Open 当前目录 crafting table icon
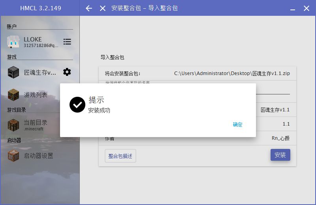 (x=13, y=125)
